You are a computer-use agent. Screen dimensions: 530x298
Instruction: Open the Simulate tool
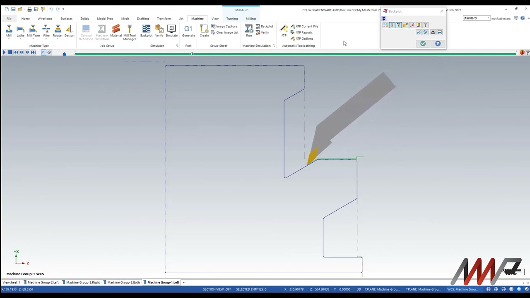(171, 31)
